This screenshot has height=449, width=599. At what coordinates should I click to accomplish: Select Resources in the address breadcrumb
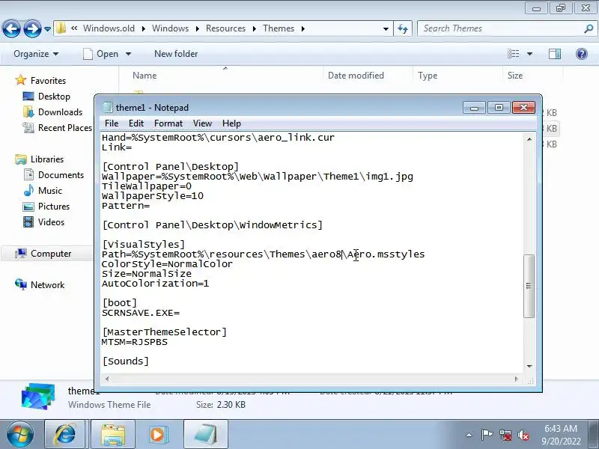tap(225, 28)
